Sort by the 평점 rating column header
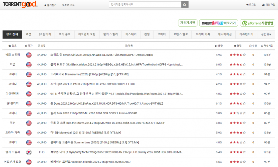Image resolution: width=278 pixels, height=167 pixels. click(x=237, y=46)
